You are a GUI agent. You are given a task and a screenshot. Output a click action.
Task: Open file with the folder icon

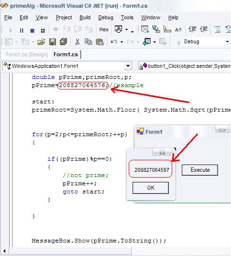pyautogui.click(x=41, y=42)
